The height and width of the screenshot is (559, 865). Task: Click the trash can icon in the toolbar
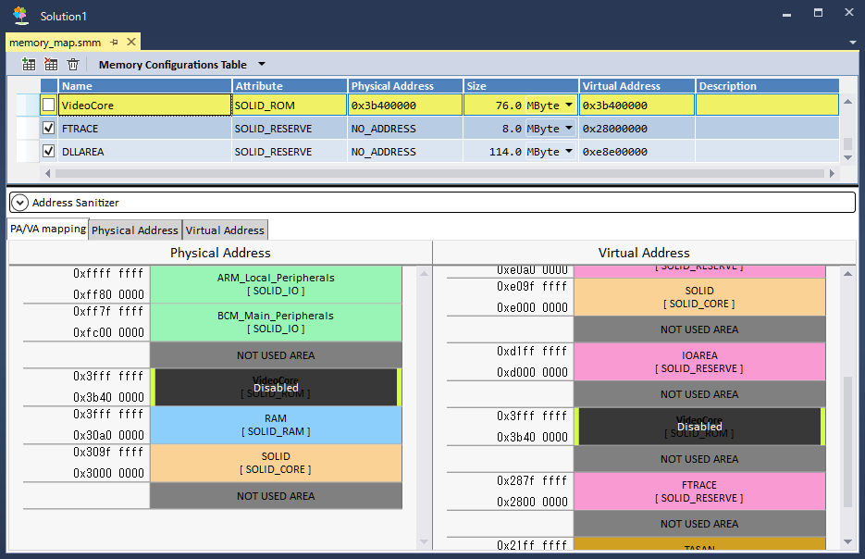point(73,65)
